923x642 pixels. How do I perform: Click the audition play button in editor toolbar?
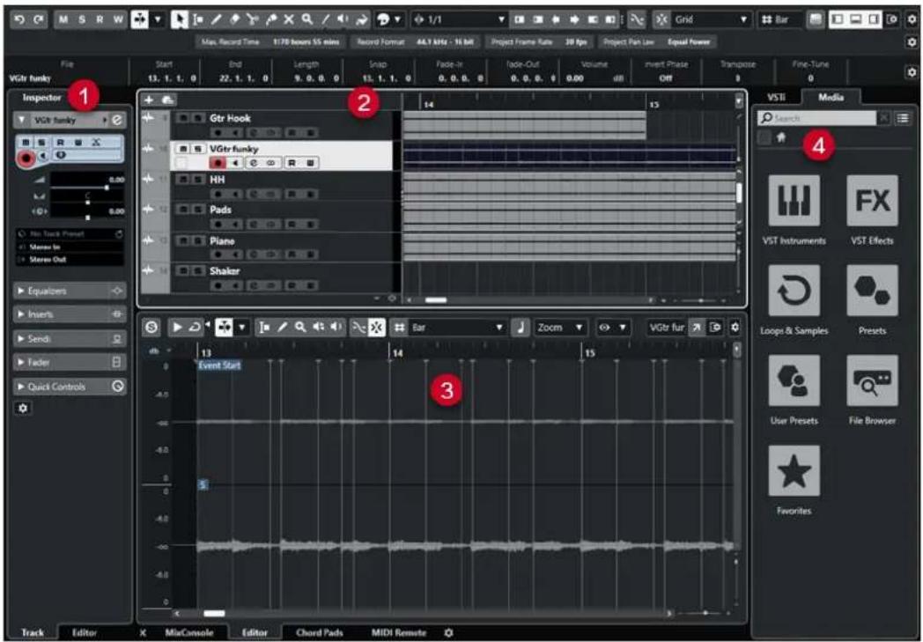(x=177, y=328)
